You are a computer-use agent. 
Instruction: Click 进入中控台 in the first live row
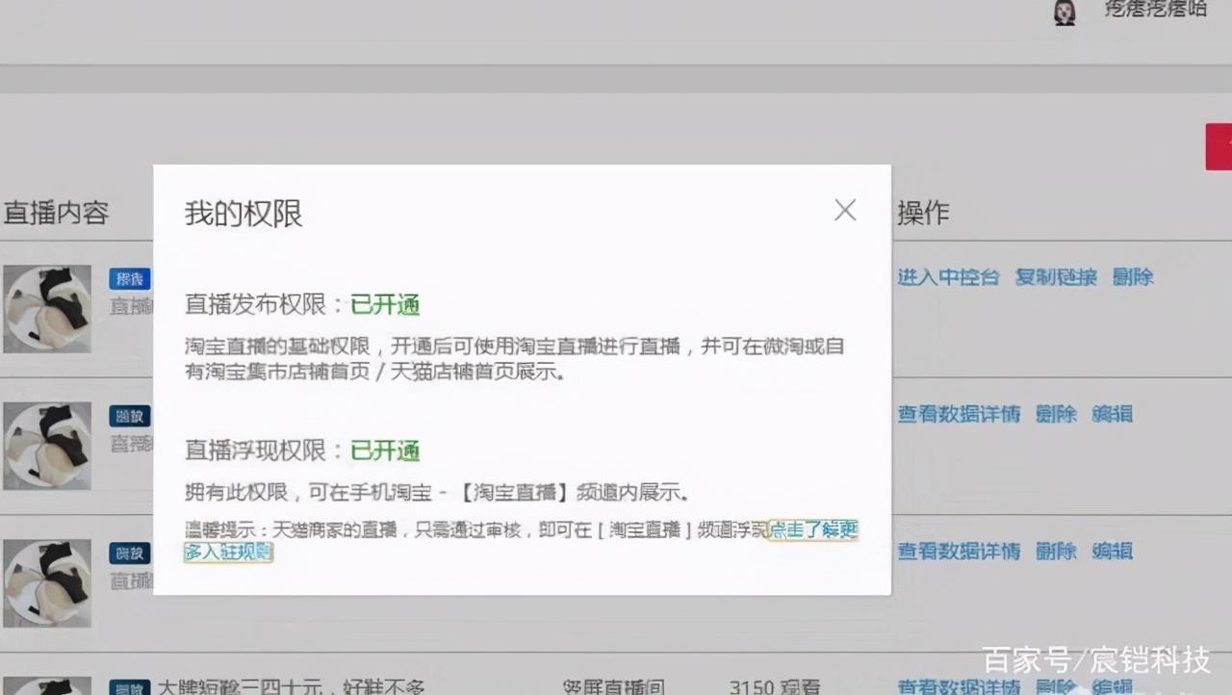coord(948,277)
